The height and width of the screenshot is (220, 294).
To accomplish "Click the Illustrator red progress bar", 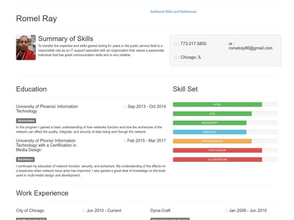I will tap(217, 159).
